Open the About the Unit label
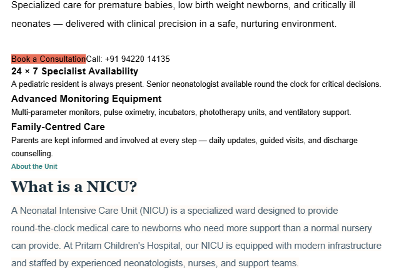This screenshot has width=404, height=275. tap(34, 166)
